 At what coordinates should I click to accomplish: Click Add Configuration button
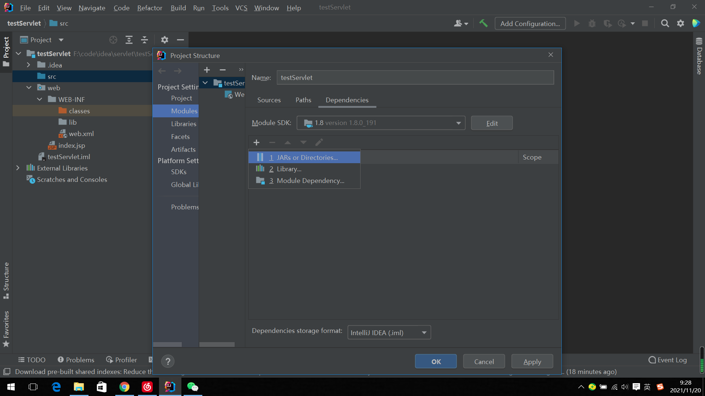pyautogui.click(x=530, y=23)
